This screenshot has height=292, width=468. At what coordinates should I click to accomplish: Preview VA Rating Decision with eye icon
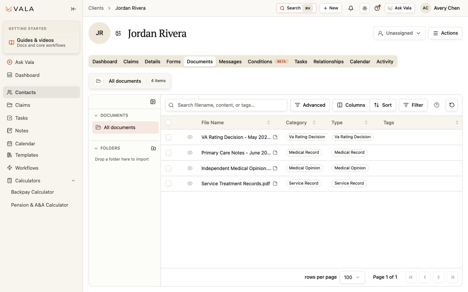[x=190, y=137]
